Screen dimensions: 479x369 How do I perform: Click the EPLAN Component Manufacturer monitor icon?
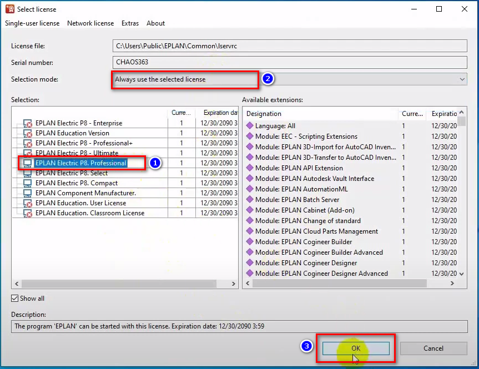(28, 193)
